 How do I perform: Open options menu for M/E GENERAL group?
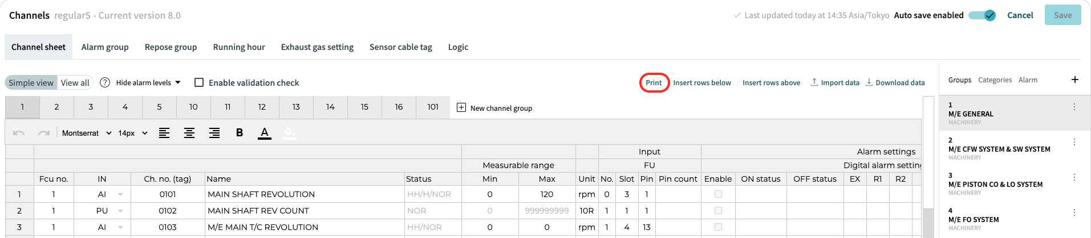pyautogui.click(x=1074, y=107)
